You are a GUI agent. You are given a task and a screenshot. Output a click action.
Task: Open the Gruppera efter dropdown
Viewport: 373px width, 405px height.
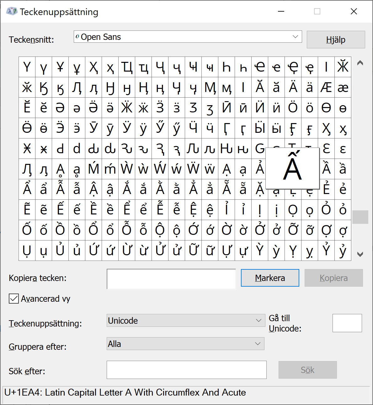(x=258, y=344)
